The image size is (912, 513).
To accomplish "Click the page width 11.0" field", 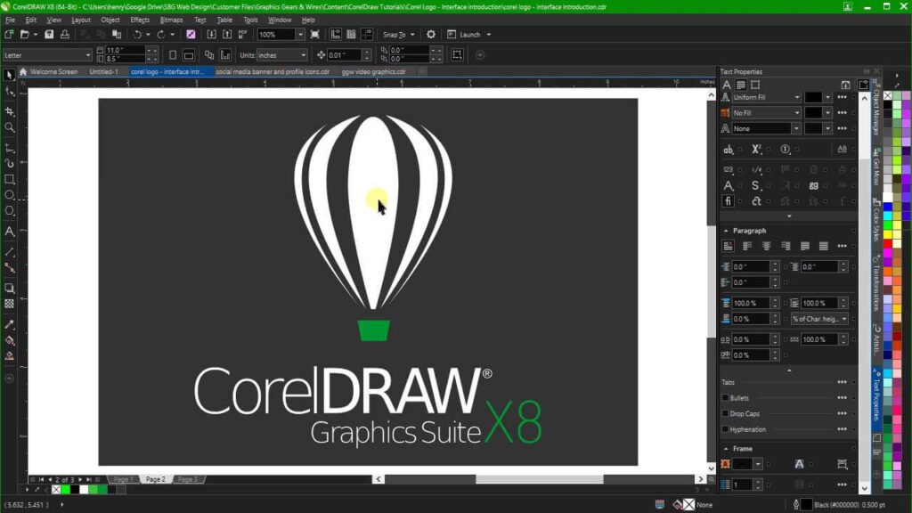I will click(124, 51).
